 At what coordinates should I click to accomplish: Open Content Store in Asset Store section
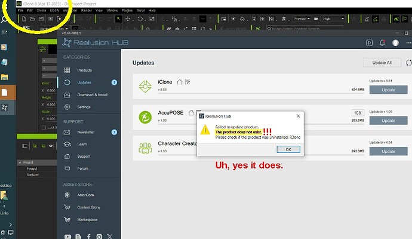coord(88,207)
